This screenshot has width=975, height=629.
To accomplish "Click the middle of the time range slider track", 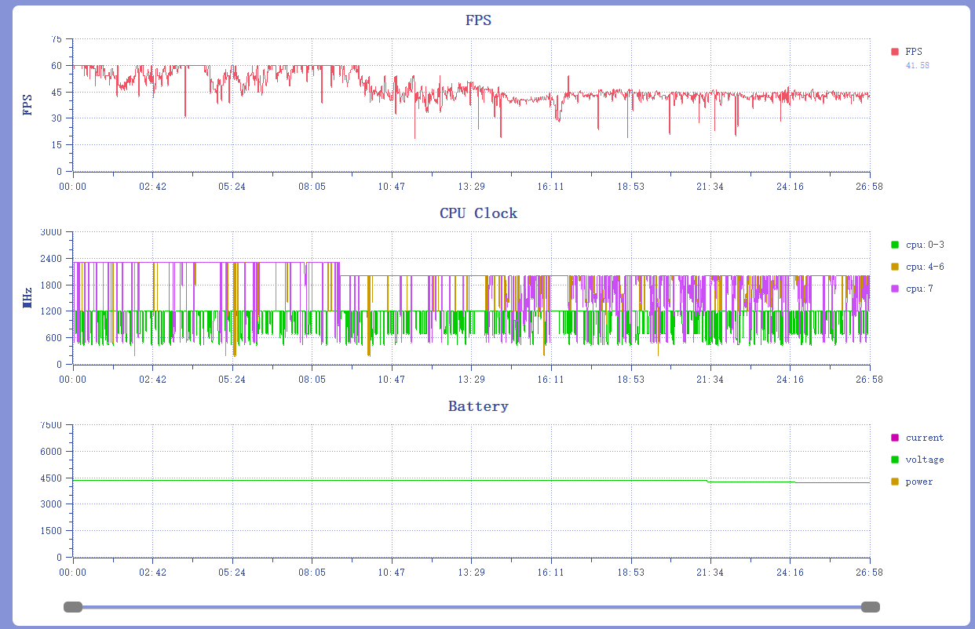I will 471,607.
